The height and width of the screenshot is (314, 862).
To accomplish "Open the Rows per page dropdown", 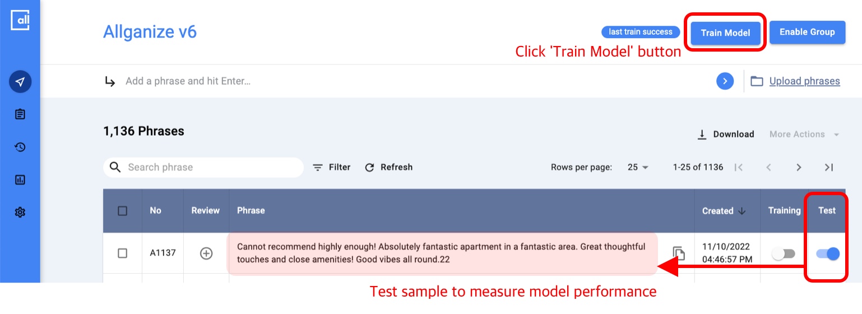I will pos(638,167).
